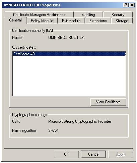This screenshot has width=137, height=163.
Task: Select Certificate #0 in the list
Action: point(69,54)
